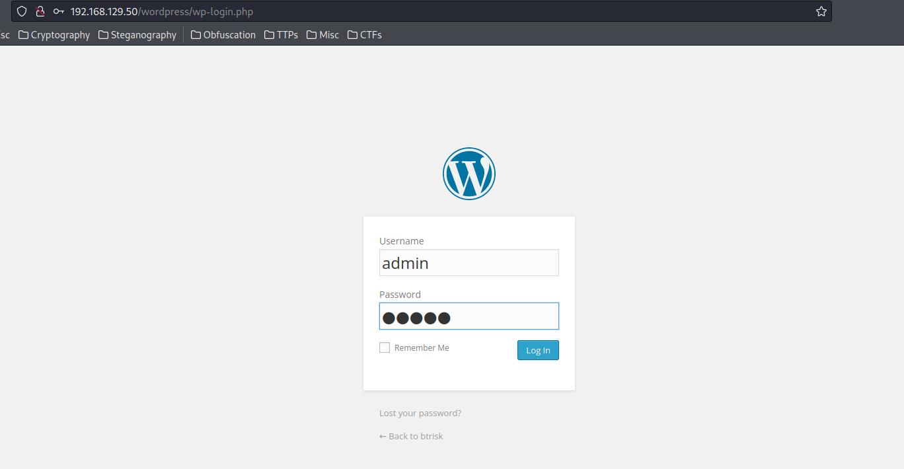Open the Obfuscation bookmarks folder
Screen dimensions: 904x469
[223, 35]
